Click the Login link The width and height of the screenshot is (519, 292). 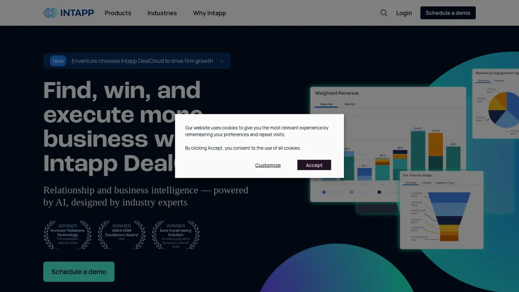pos(404,13)
